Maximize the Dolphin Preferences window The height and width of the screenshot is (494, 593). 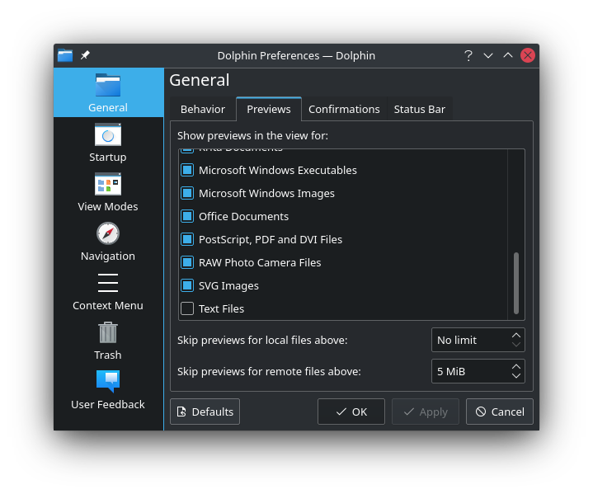(x=508, y=55)
